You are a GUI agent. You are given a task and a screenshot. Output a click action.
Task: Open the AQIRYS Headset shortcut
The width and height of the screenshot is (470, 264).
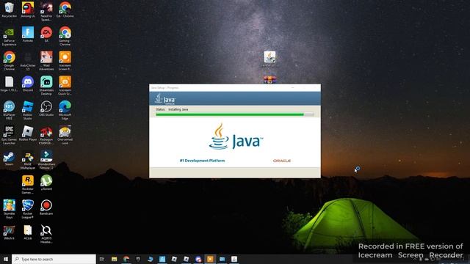[46, 234]
